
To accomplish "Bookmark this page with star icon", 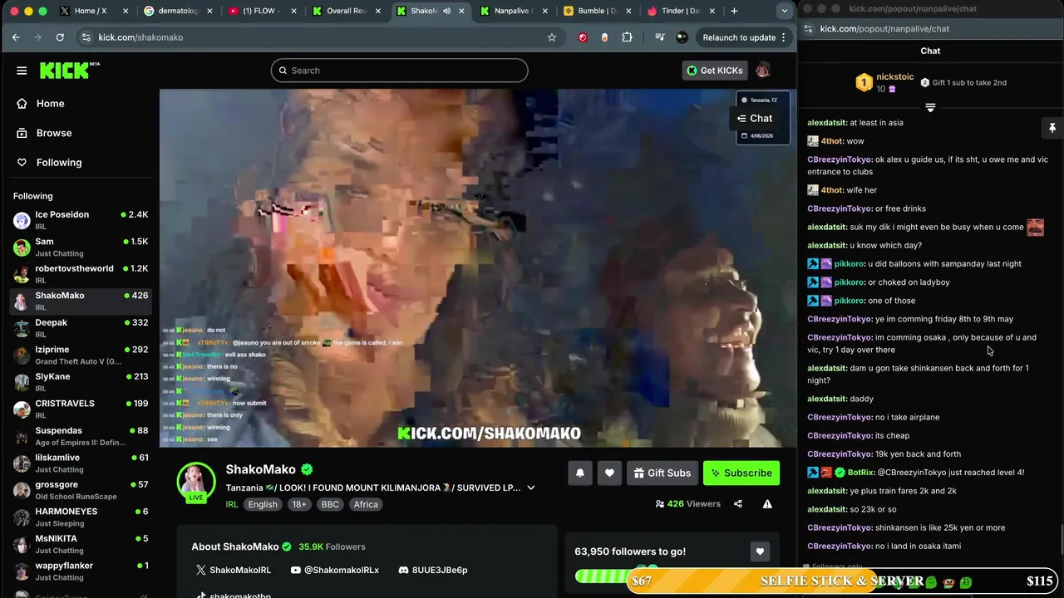I will click(552, 37).
